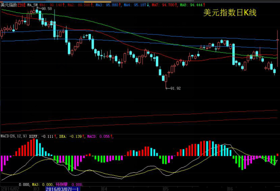This screenshot has width=280, height=191.
Task: Jump to the 04 month axis marker
Action: pyautogui.click(x=104, y=189)
